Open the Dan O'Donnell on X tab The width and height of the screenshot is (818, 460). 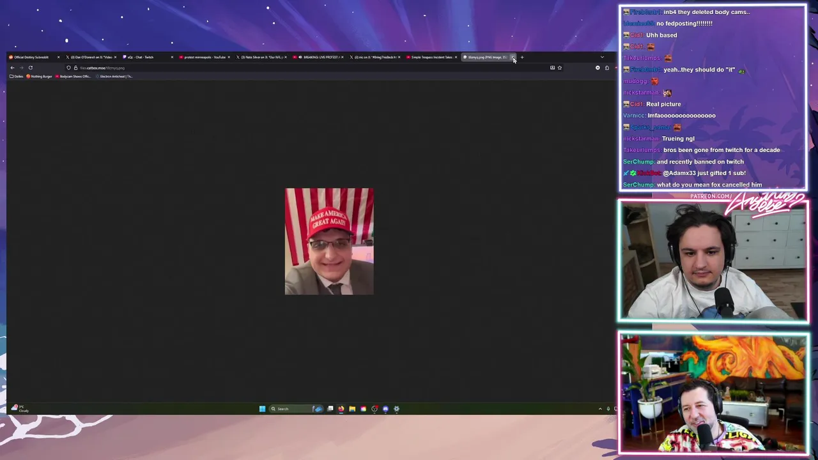[x=89, y=57]
